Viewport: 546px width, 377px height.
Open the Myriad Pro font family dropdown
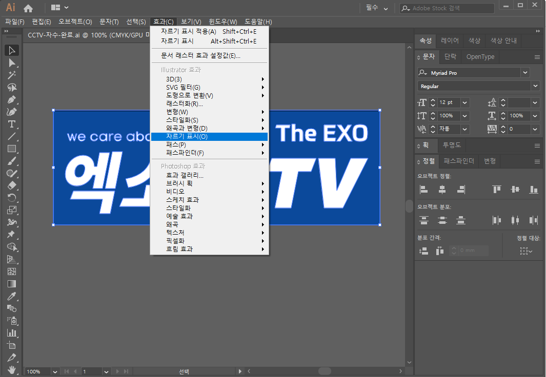pos(525,72)
